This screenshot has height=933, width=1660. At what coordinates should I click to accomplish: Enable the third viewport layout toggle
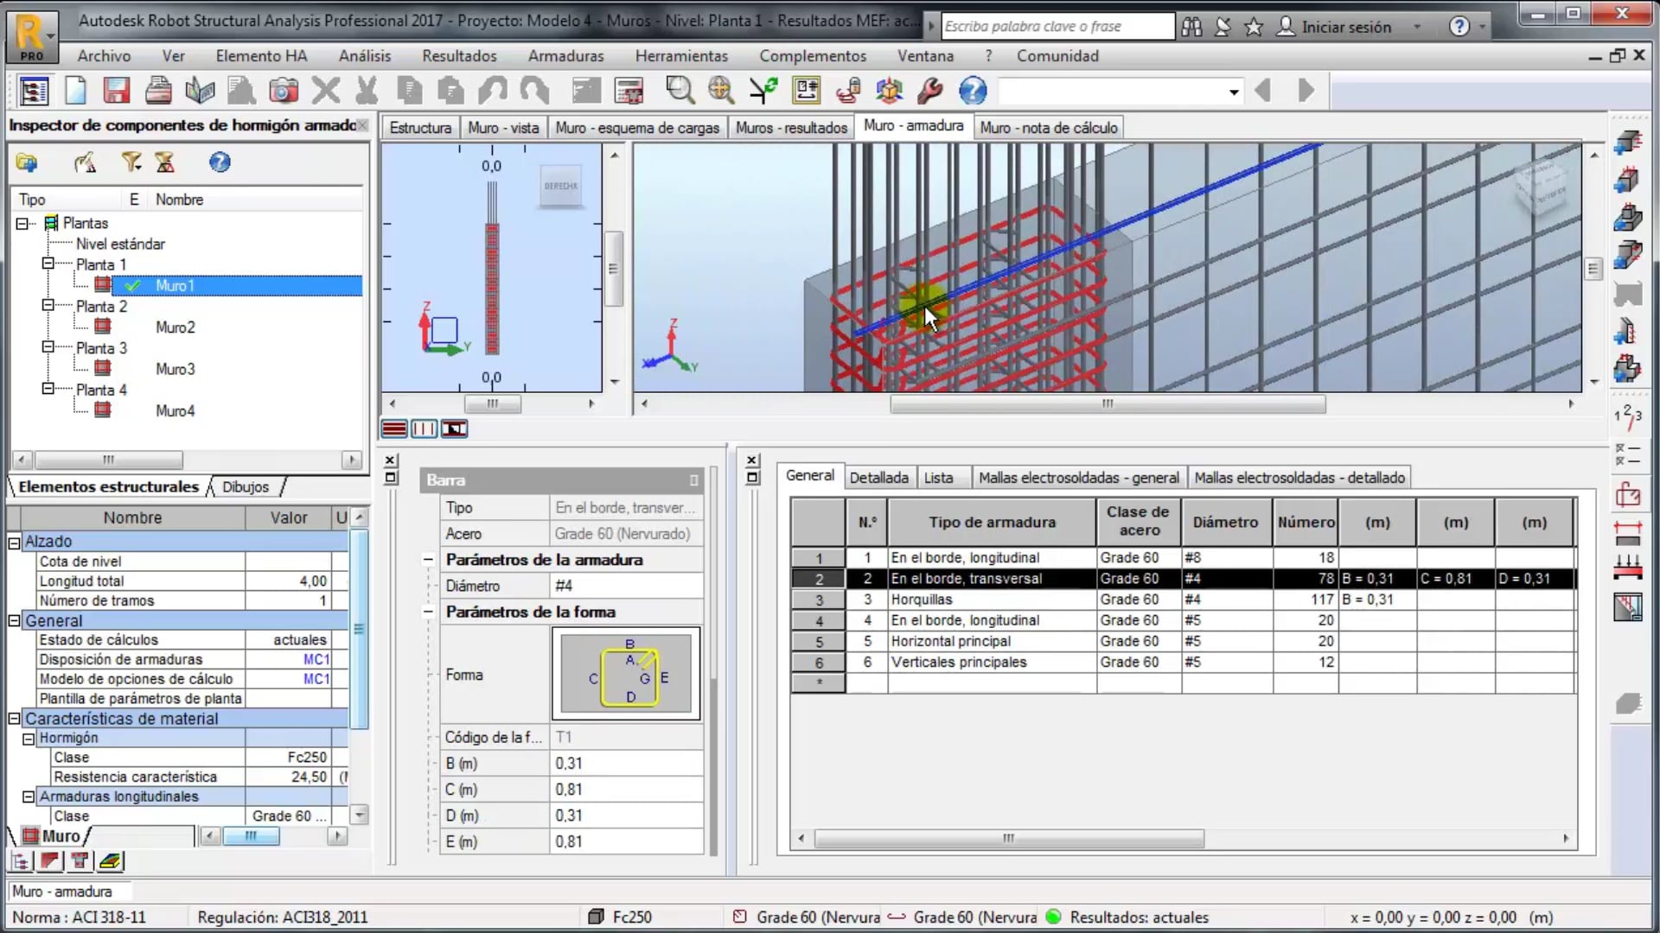tap(454, 428)
